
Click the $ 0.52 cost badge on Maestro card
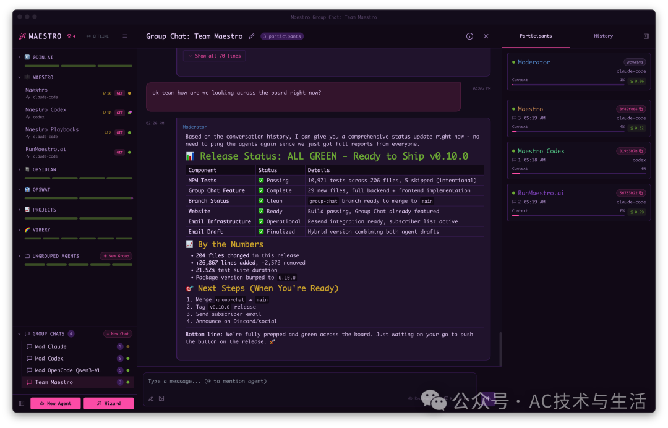tap(637, 128)
